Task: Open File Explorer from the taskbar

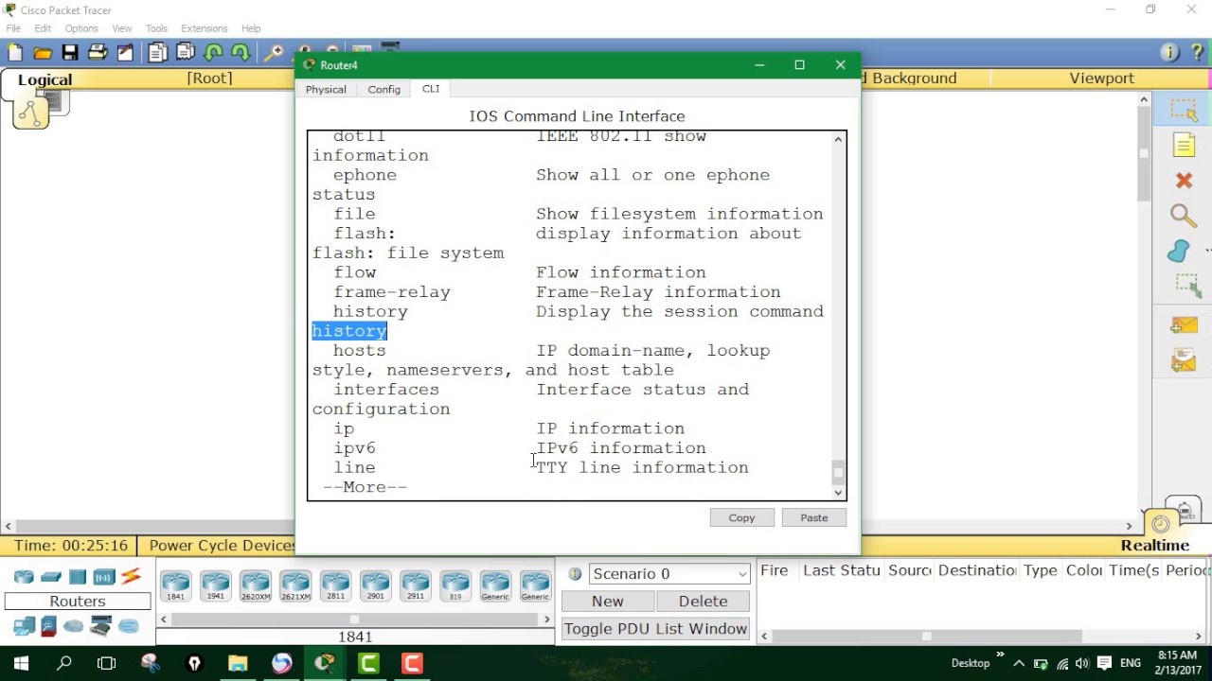Action: click(238, 663)
